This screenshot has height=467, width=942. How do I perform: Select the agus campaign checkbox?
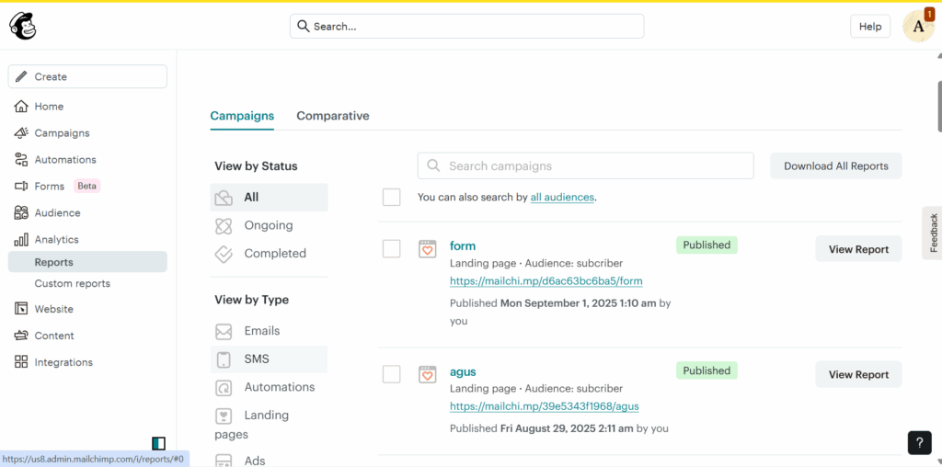(x=392, y=374)
